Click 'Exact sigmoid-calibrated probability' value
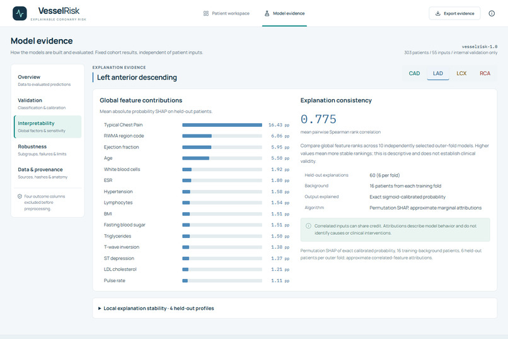This screenshot has width=508, height=339. (x=407, y=197)
